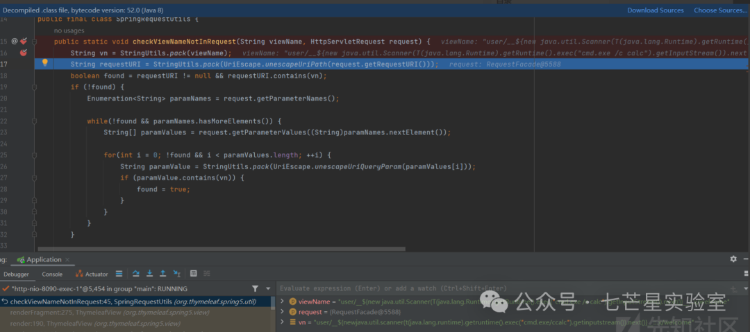Click the Download Sources link
Image resolution: width=750 pixels, height=332 pixels.
pos(656,10)
